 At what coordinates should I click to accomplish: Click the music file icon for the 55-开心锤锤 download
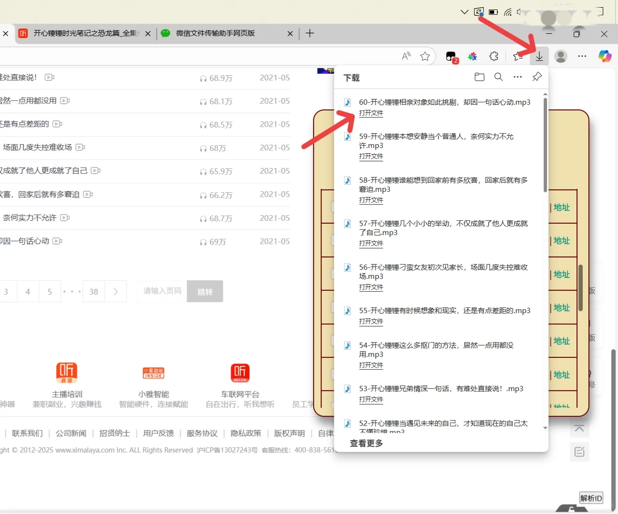348,311
